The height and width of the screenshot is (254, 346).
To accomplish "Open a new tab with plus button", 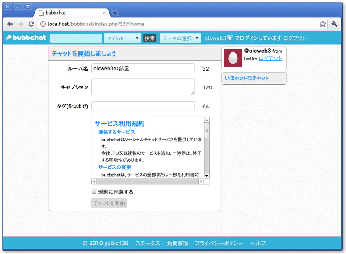I will [115, 13].
